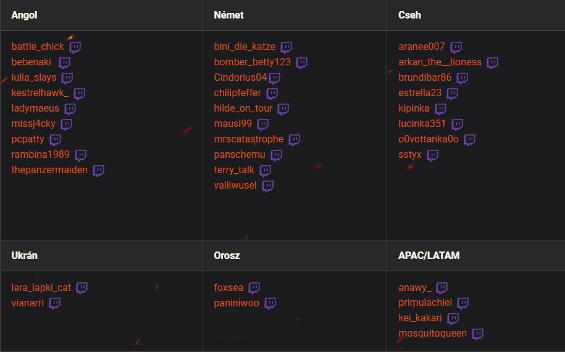
Task: Click the Twitch icon next to arkan_the__lioness
Action: (x=493, y=62)
